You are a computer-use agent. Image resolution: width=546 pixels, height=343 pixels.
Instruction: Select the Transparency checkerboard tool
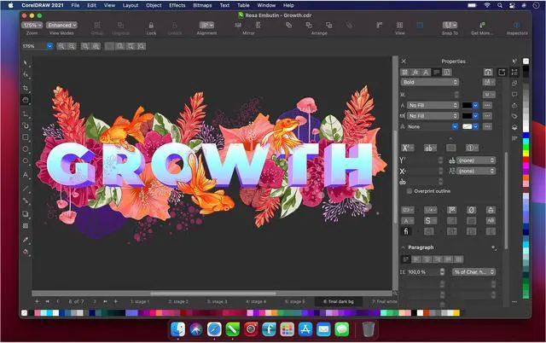(26, 225)
